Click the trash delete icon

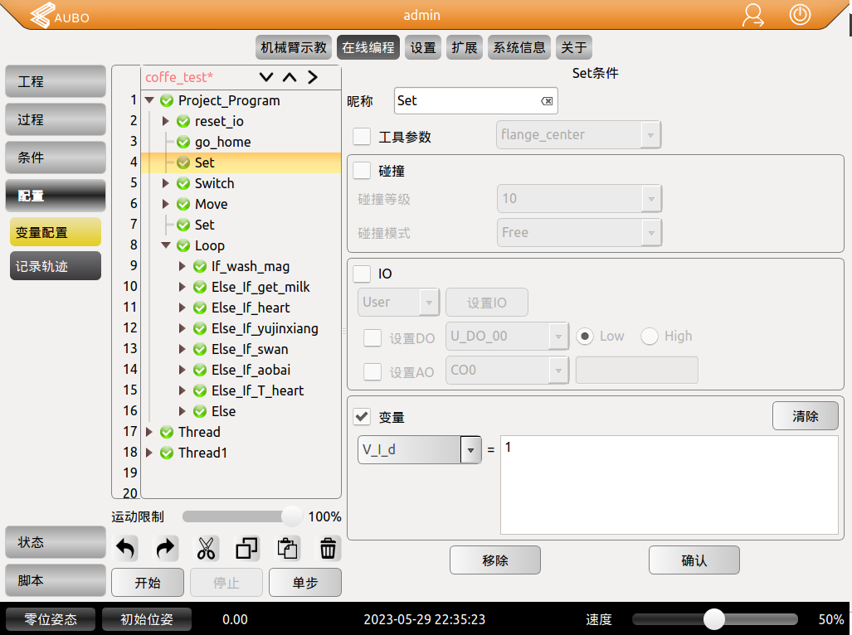coord(329,548)
